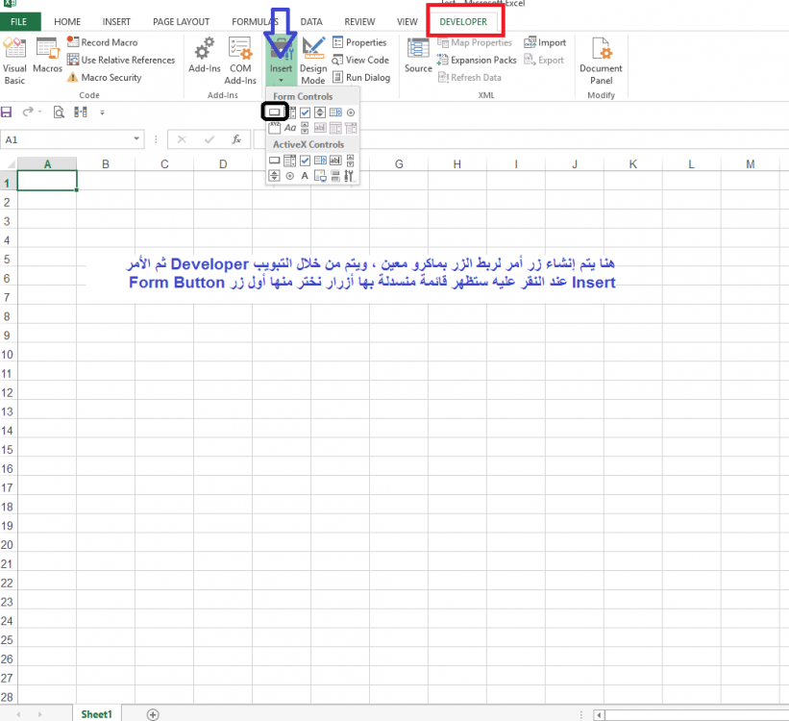
Task: Switch to the HOME tab
Action: (67, 22)
